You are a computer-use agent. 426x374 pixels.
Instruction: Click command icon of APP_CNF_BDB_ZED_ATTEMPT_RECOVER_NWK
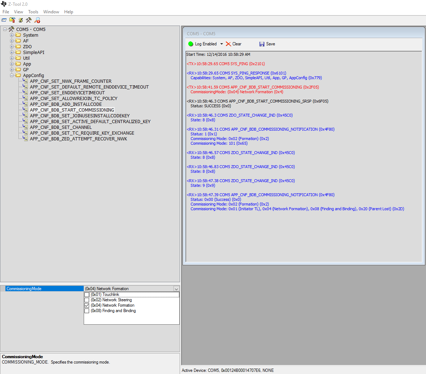click(25, 139)
